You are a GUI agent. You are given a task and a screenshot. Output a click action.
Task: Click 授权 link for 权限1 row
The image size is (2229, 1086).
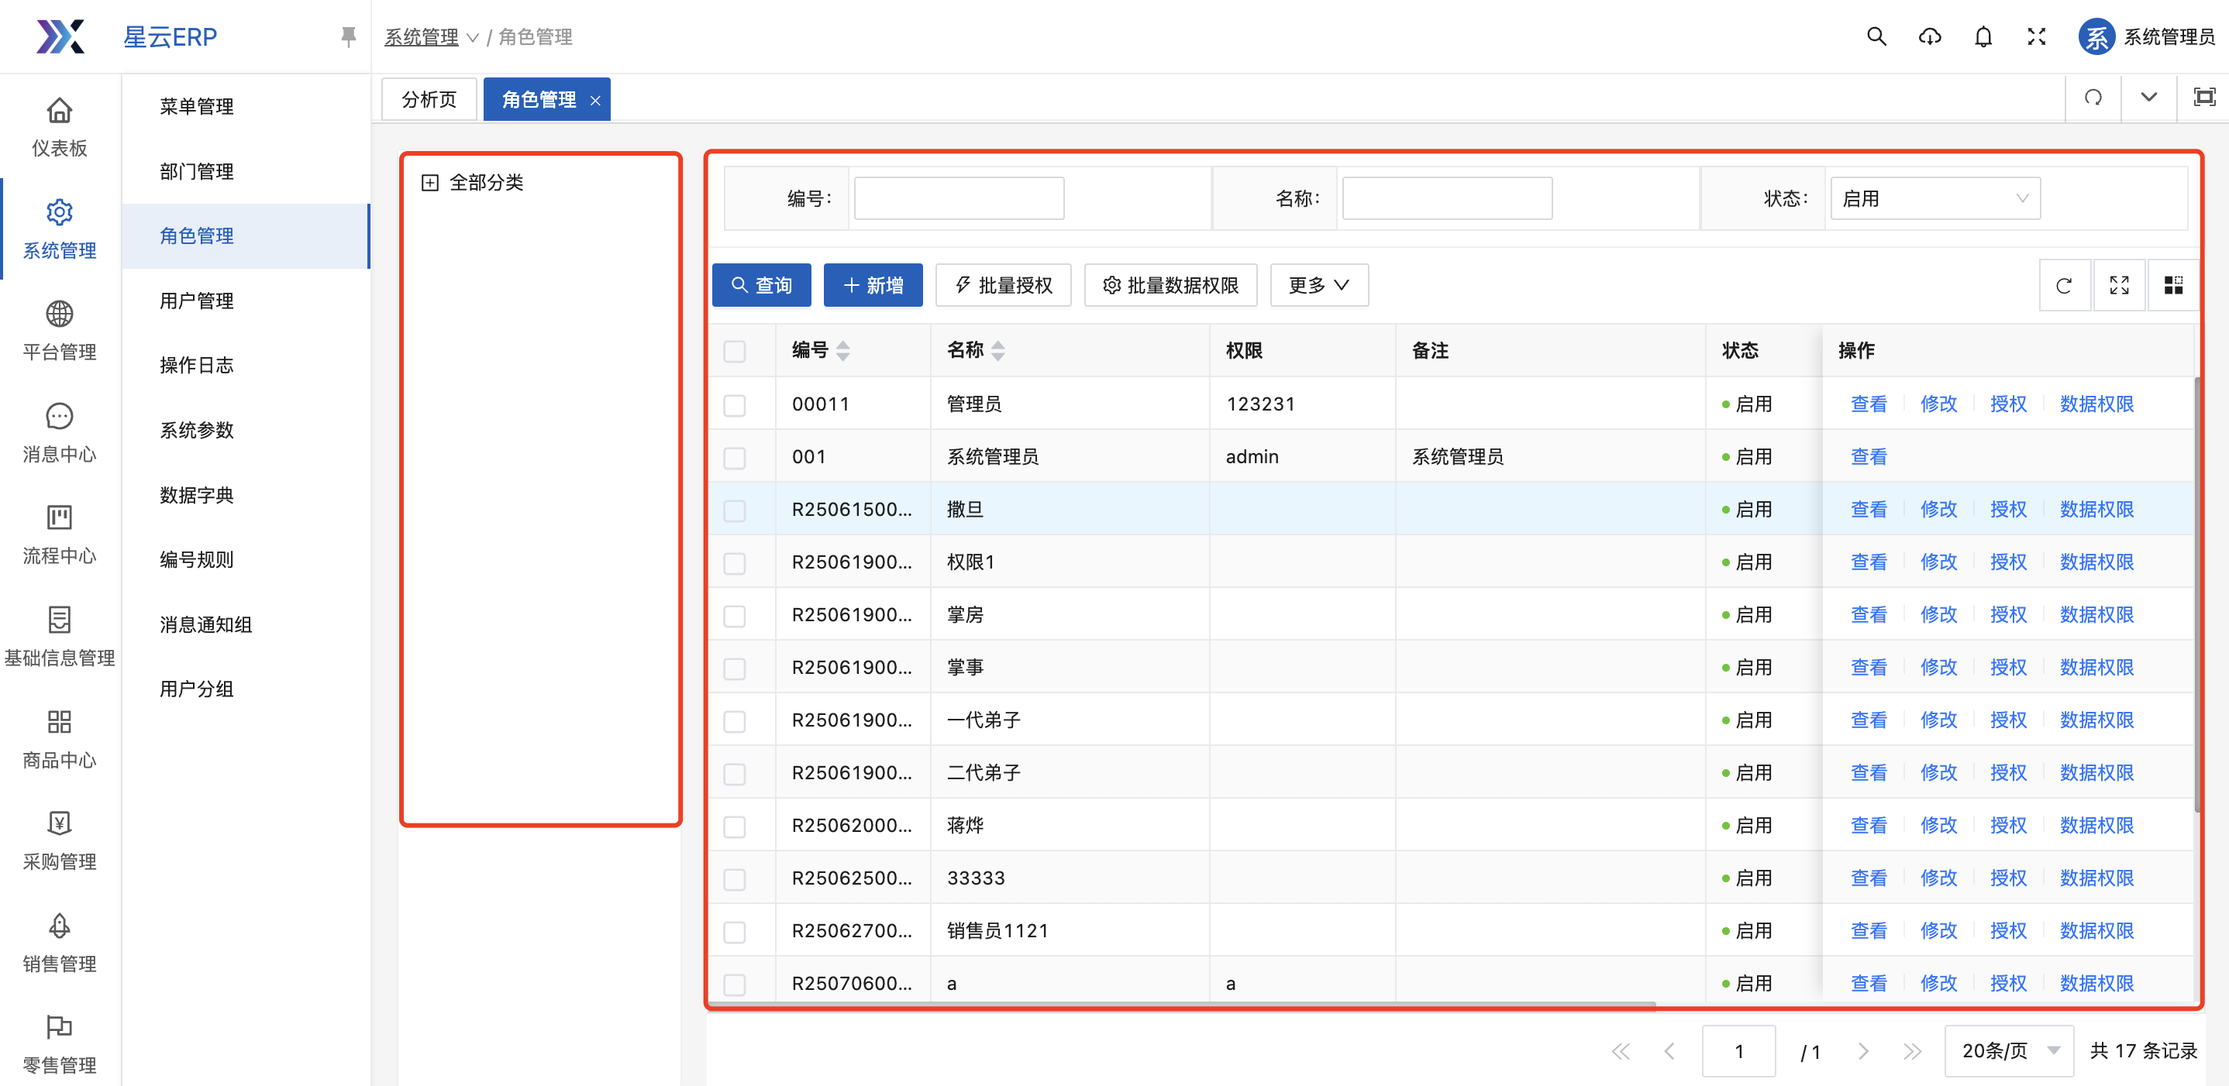[2007, 562]
